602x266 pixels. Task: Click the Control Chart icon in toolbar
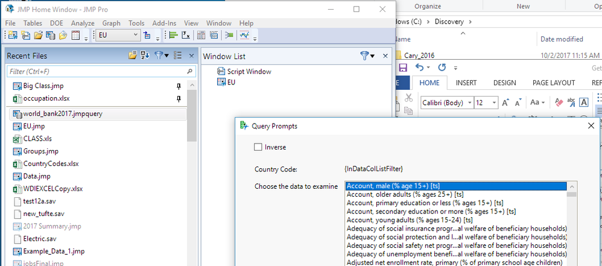[244, 36]
